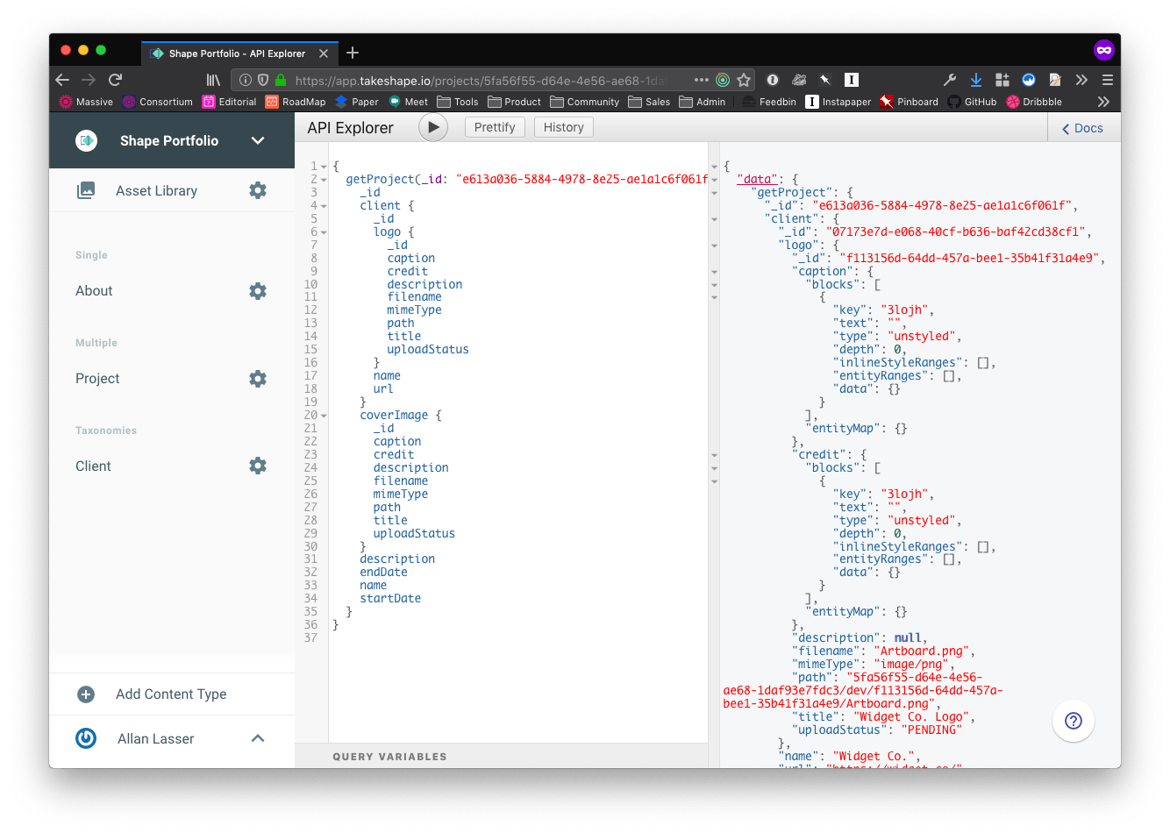This screenshot has width=1170, height=833.
Task: Click the Allan Lasser avatar icon
Action: [86, 738]
